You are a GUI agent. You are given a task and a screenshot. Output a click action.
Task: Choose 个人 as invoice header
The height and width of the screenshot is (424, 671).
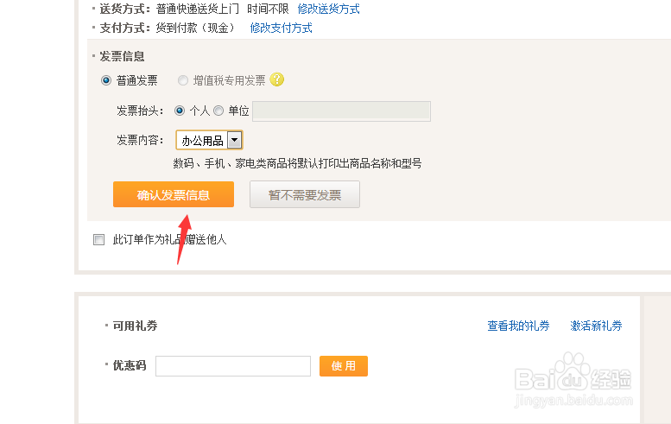click(180, 111)
